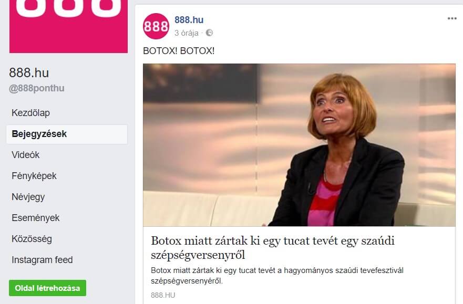Open the Instagram feed section

tap(42, 260)
